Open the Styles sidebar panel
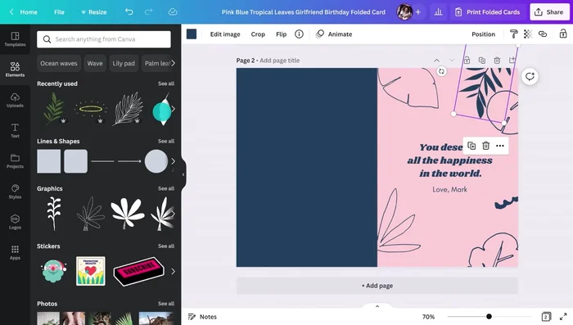 (15, 192)
